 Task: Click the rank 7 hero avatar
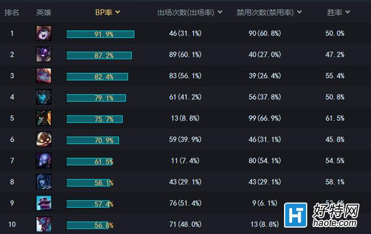click(44, 160)
